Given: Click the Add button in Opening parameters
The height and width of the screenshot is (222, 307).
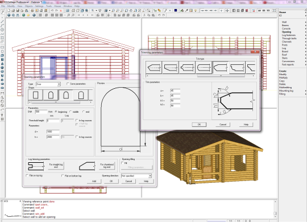Looking at the screenshot, I should (x=94, y=181).
